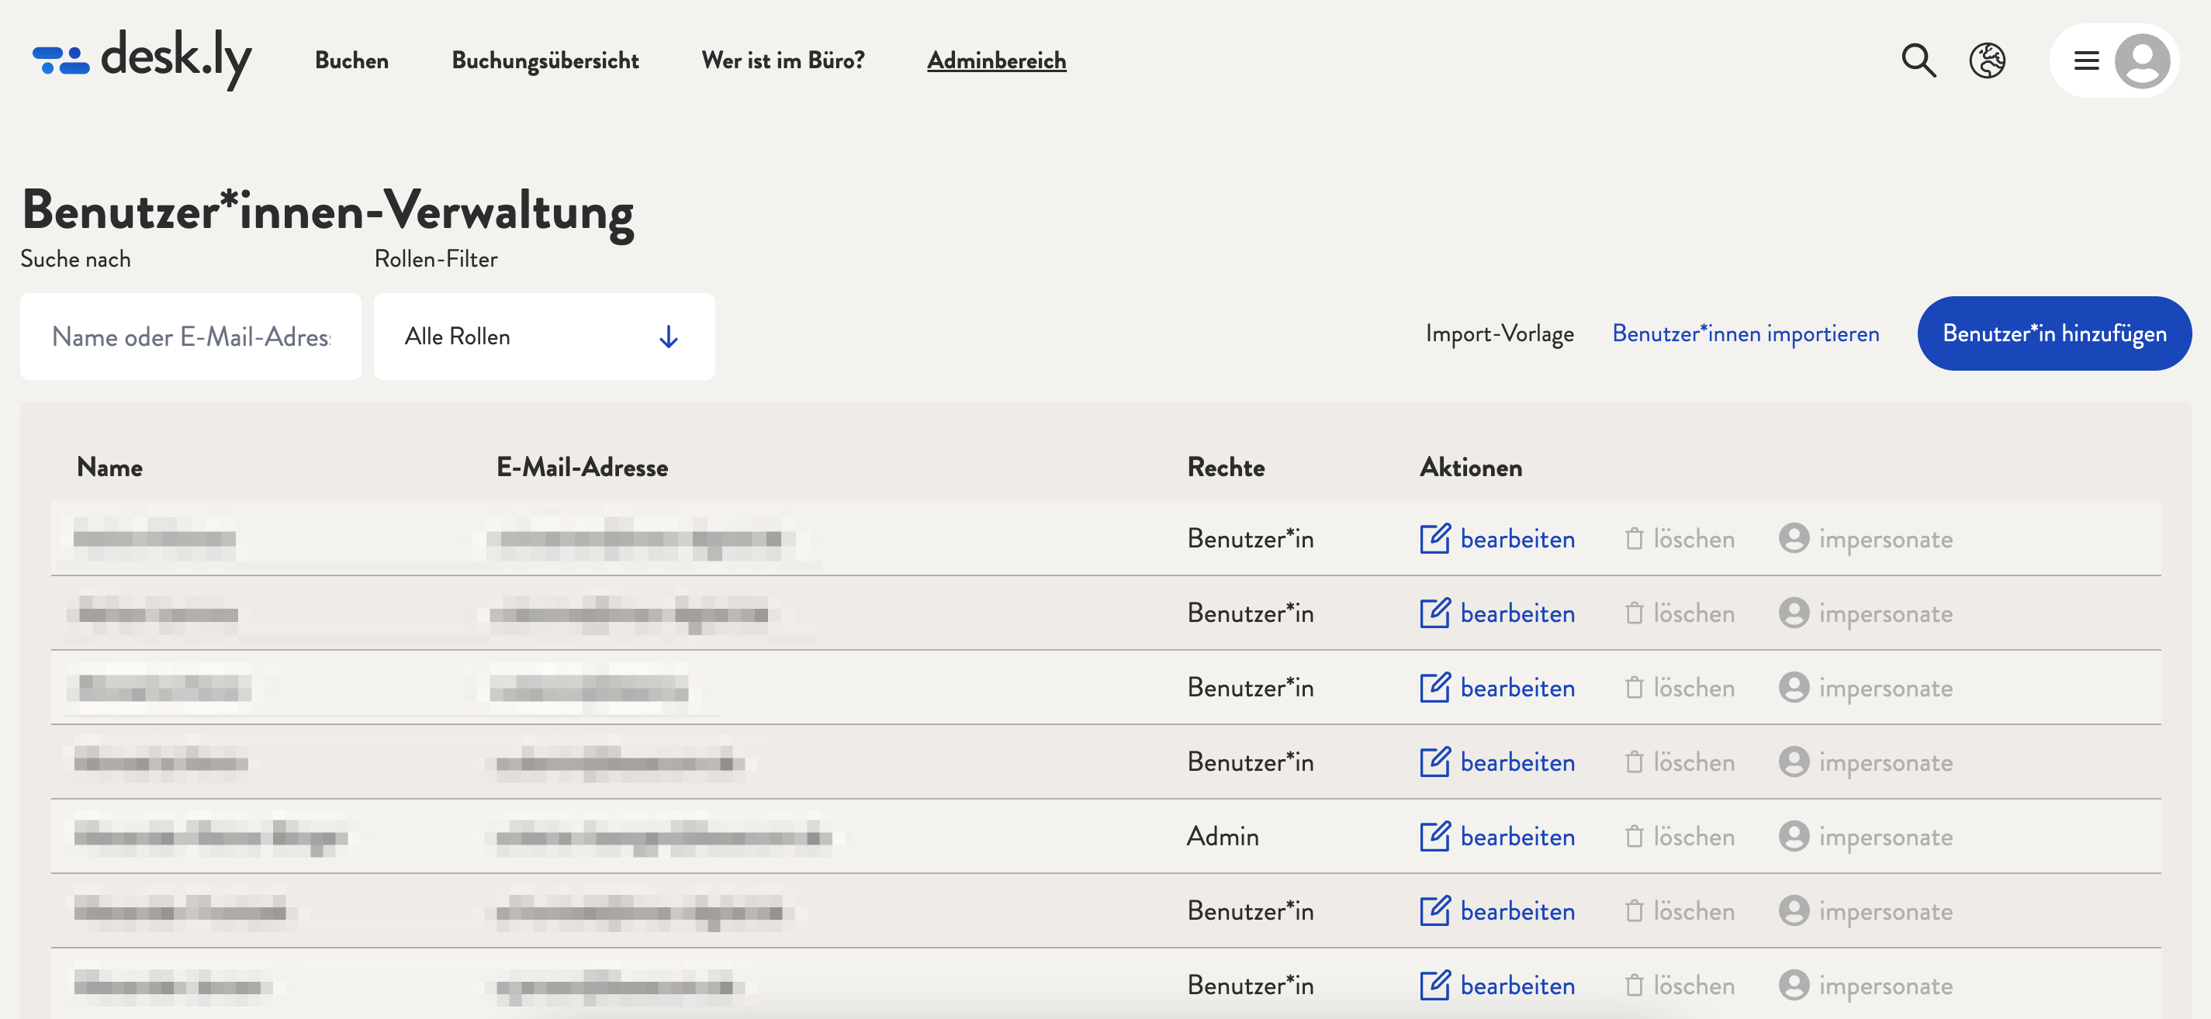Viewport: 2211px width, 1019px height.
Task: Click löschen in the sixth user row
Action: pos(1694,910)
